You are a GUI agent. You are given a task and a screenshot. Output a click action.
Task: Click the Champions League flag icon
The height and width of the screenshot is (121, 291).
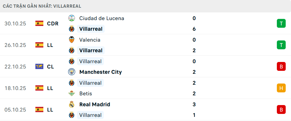point(39,67)
